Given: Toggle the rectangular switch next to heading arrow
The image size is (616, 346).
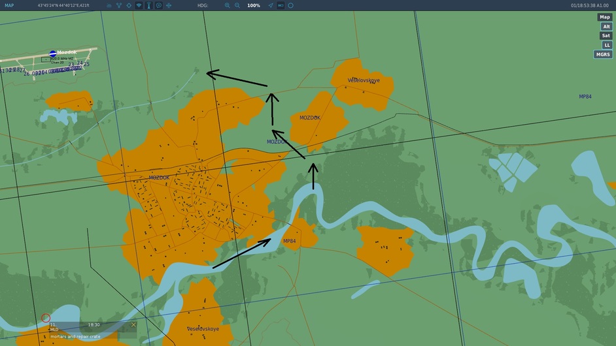Looking at the screenshot, I should tap(281, 5).
